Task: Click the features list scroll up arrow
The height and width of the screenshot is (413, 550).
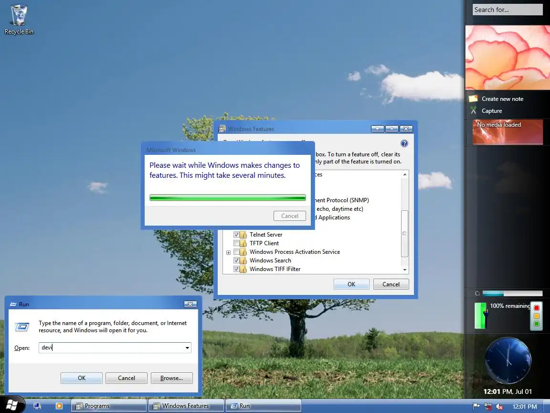Action: [405, 174]
